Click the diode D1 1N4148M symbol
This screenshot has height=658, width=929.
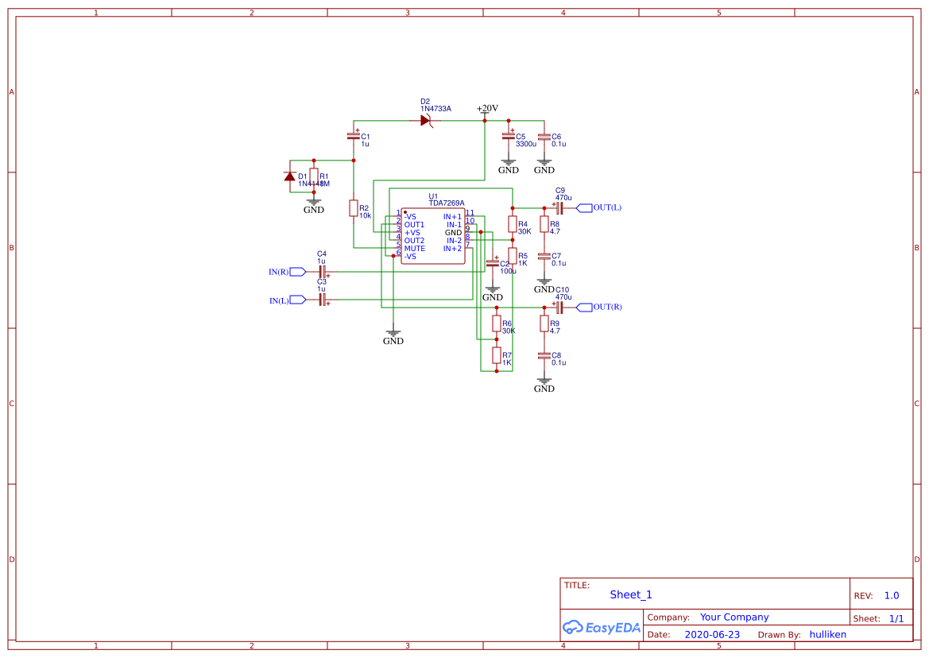(289, 176)
